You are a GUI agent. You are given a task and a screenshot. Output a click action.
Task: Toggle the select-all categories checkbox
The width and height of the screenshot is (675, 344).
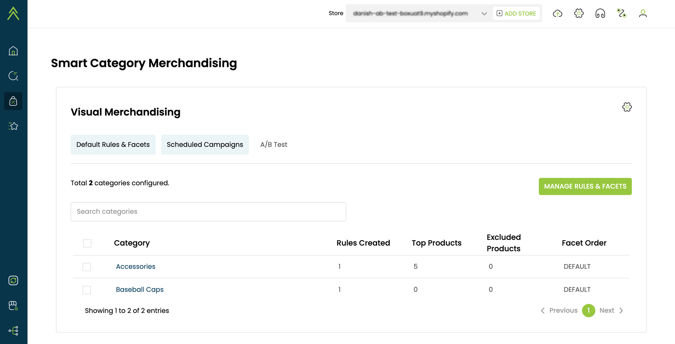click(x=87, y=243)
